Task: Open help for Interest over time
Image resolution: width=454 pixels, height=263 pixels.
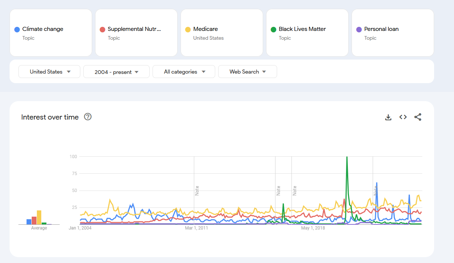Action: pyautogui.click(x=88, y=117)
